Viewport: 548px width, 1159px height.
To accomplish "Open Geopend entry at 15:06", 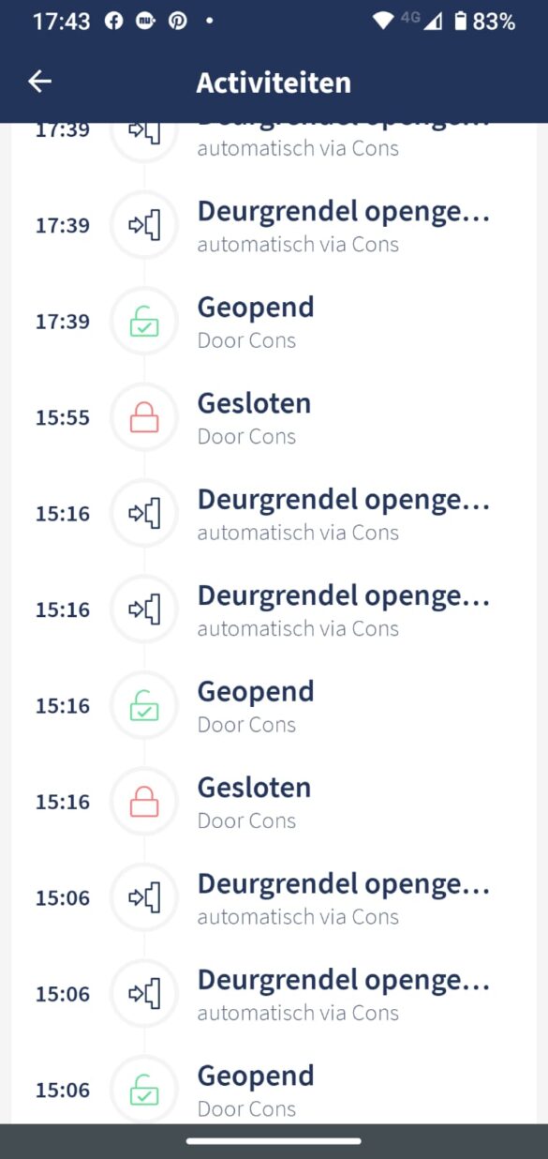I will point(274,1091).
